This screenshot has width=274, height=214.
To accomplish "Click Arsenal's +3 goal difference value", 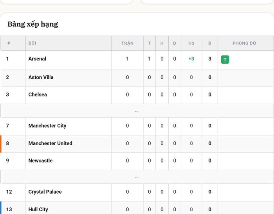I will tap(191, 59).
